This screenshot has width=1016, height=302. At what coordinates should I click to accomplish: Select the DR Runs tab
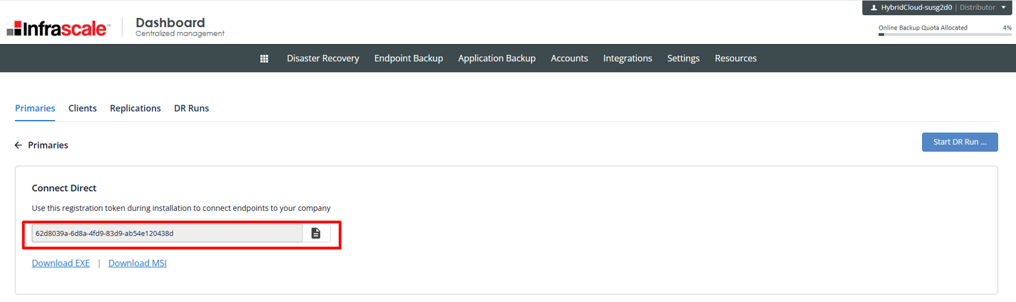coord(191,109)
